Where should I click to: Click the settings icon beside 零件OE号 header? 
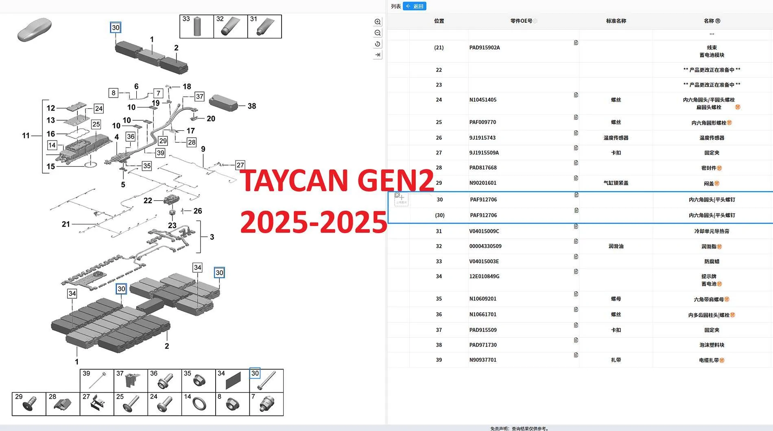(x=535, y=21)
